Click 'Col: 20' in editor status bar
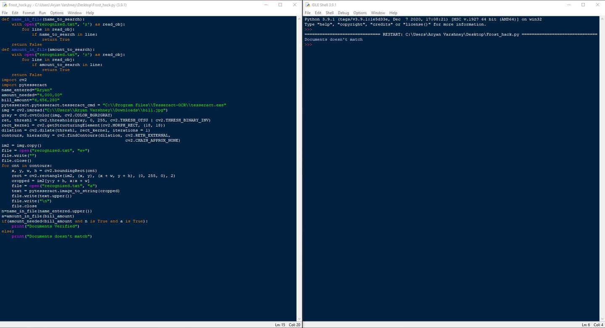Viewport: 605px width, 328px height. (295, 325)
